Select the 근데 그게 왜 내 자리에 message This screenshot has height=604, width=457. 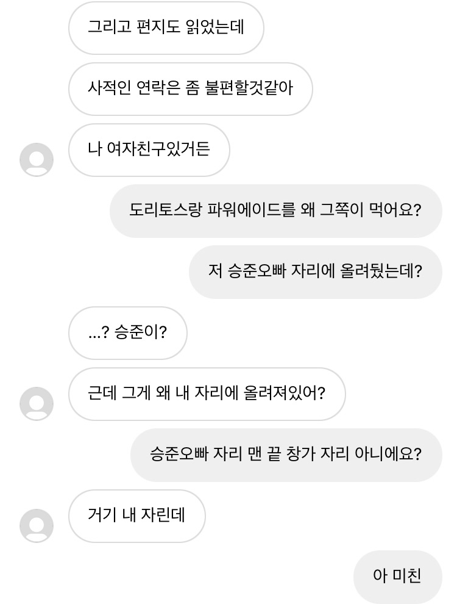point(207,394)
